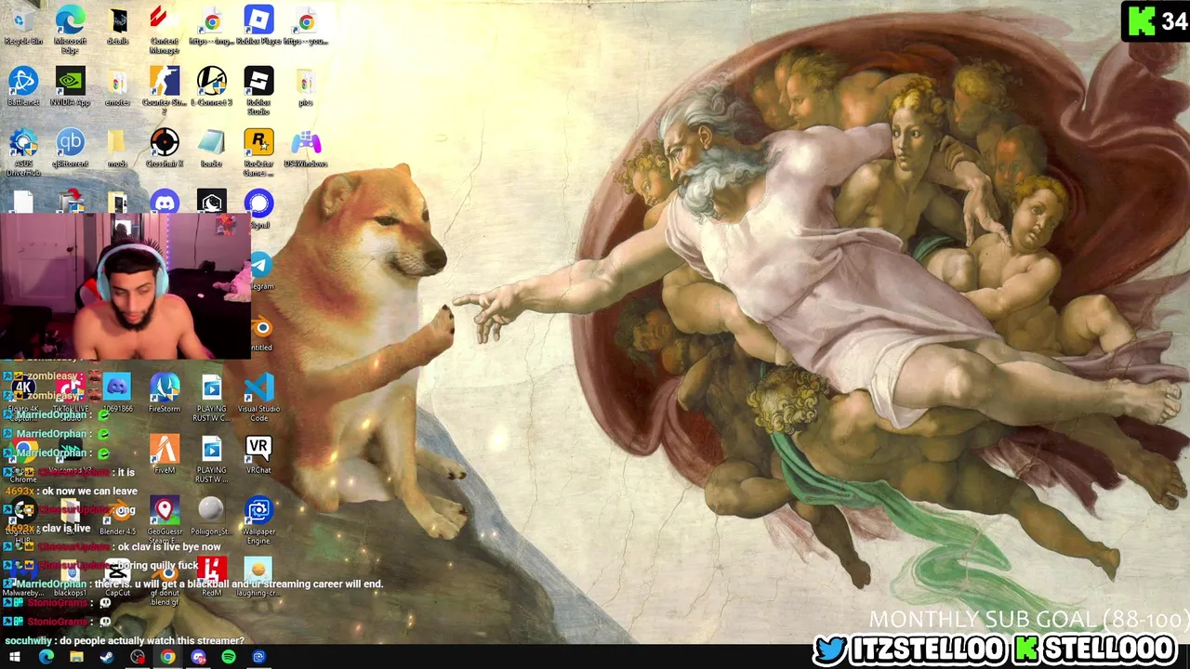Open Telegram desktop shortcut
The image size is (1190, 669).
coord(260,270)
